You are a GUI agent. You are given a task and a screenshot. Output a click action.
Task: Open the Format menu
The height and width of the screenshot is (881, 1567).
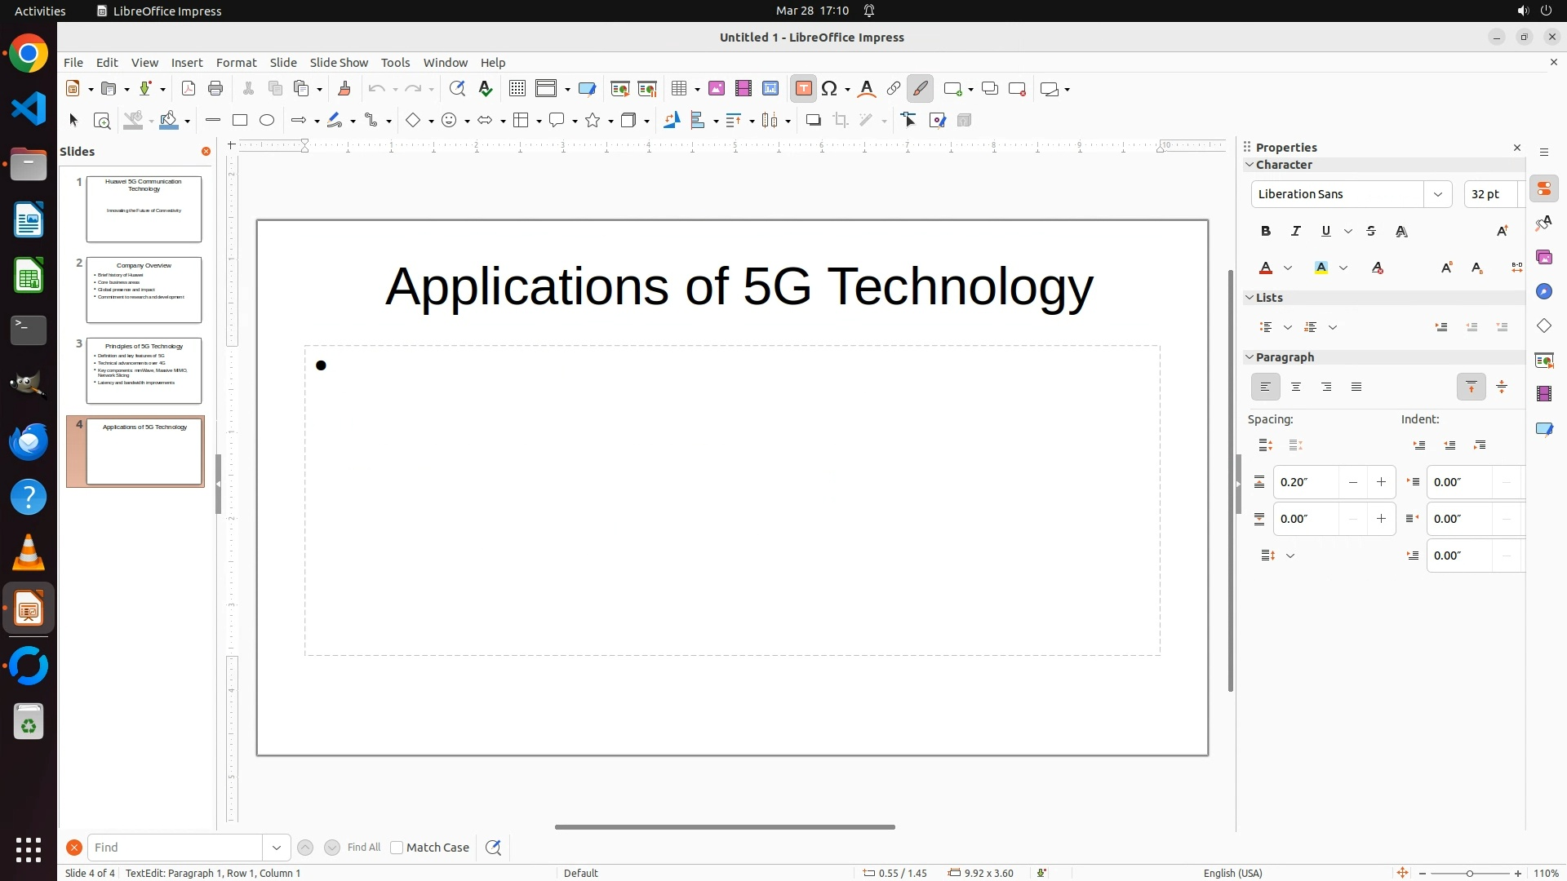pyautogui.click(x=236, y=63)
